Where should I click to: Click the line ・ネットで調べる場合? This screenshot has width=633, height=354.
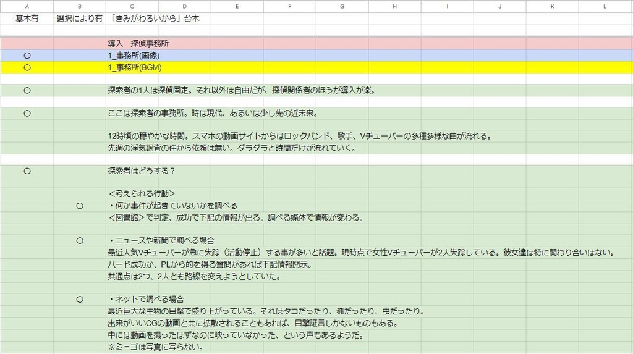(146, 300)
